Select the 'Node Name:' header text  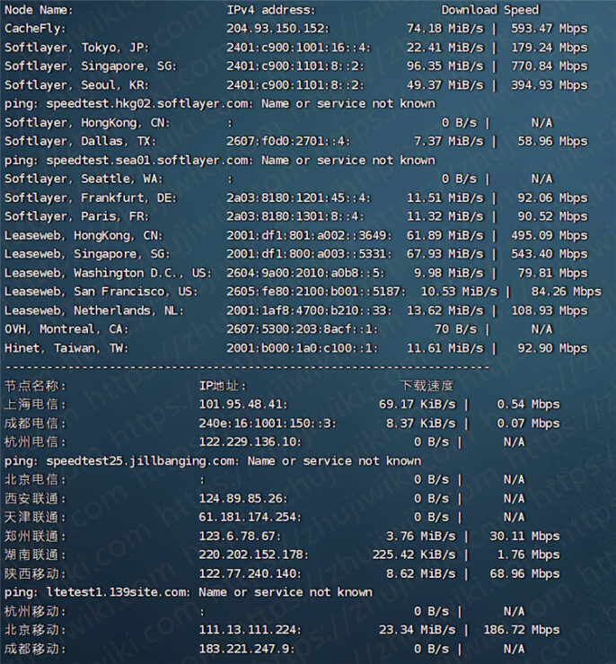[39, 10]
